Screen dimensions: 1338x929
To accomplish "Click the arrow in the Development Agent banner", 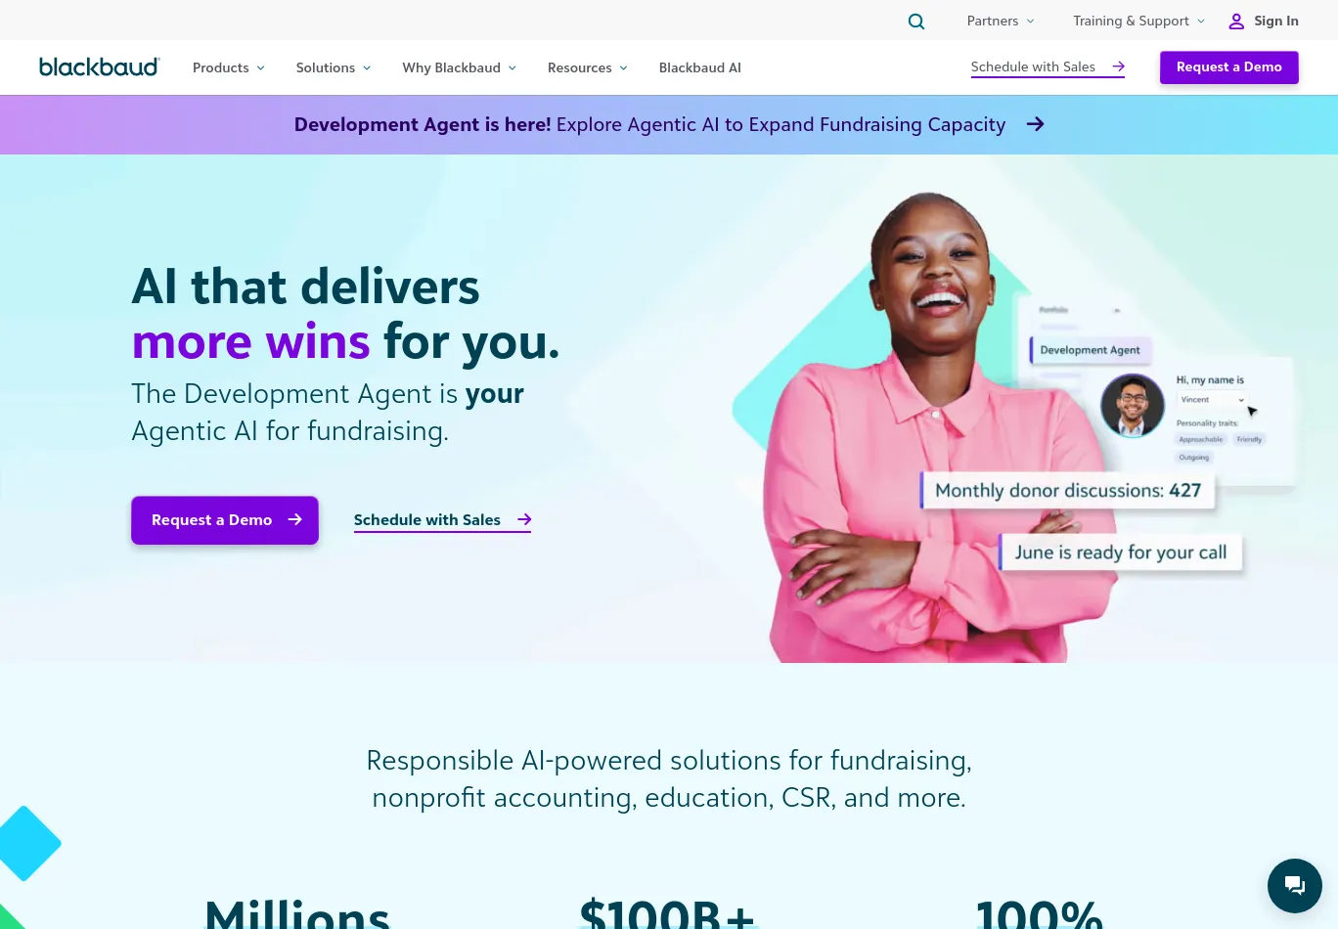I will (1035, 124).
